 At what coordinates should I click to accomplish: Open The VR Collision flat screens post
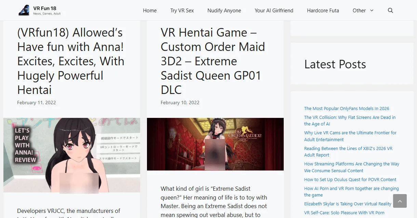pyautogui.click(x=350, y=121)
